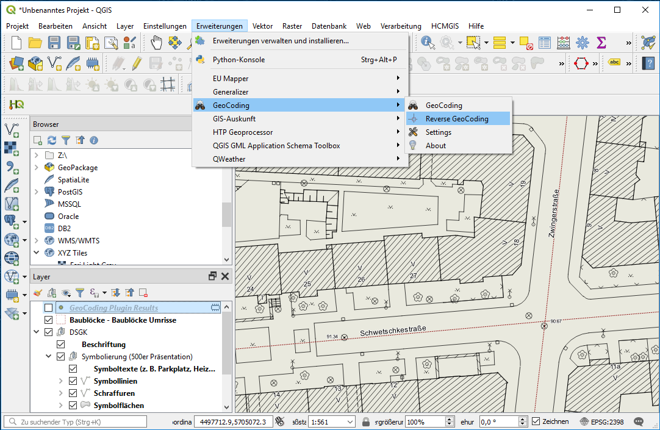This screenshot has width=660, height=430.
Task: Click the Python logo toolbar icon
Action: click(200, 59)
